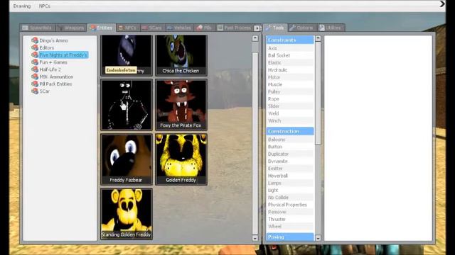Open the Options tab
Screen dimensions: 455x255
pyautogui.click(x=301, y=28)
